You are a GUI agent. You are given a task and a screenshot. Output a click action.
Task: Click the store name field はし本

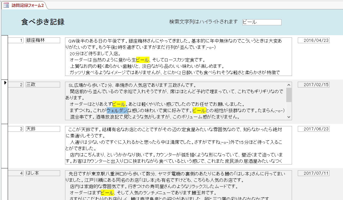coord(43,173)
